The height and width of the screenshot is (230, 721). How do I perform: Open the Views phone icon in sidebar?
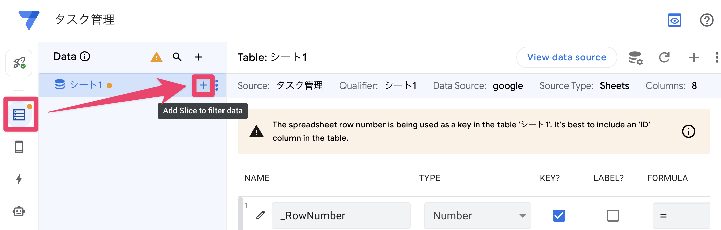[x=19, y=147]
